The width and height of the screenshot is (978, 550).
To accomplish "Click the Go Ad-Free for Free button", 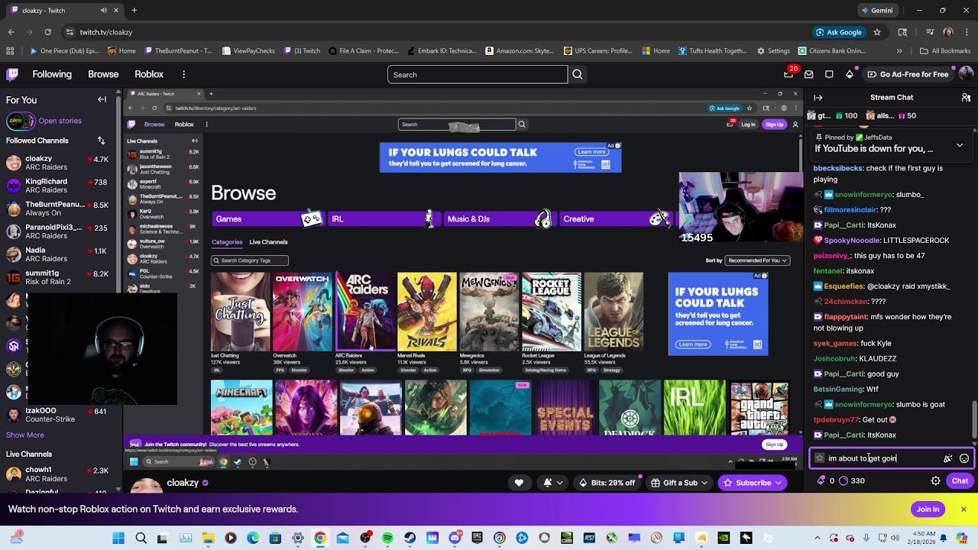I will 908,74.
